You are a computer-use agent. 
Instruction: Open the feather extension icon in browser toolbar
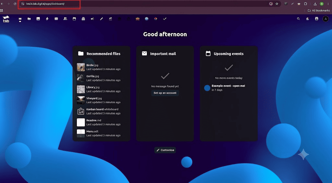292,4
